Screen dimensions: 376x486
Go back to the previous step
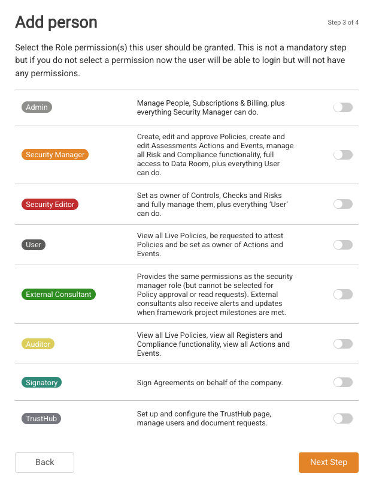tap(44, 462)
